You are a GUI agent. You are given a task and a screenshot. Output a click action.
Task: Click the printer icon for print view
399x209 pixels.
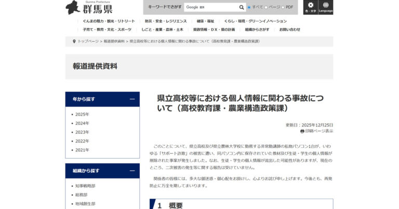coord(302,132)
